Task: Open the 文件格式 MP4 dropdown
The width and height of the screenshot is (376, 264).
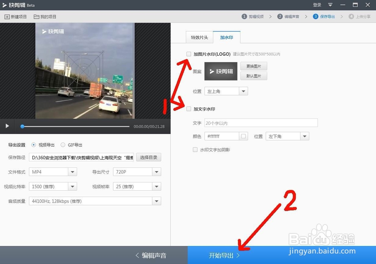Action: (53, 171)
